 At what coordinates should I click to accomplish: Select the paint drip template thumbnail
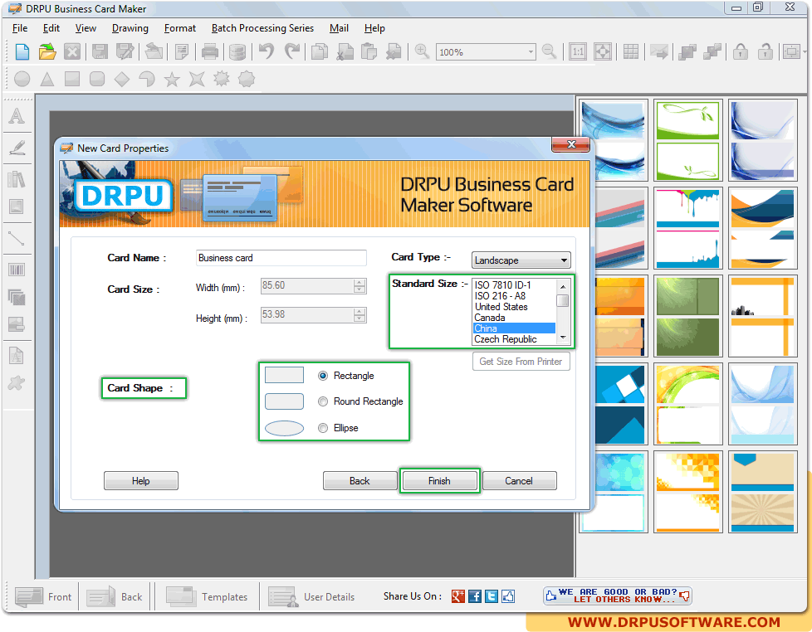click(x=687, y=228)
